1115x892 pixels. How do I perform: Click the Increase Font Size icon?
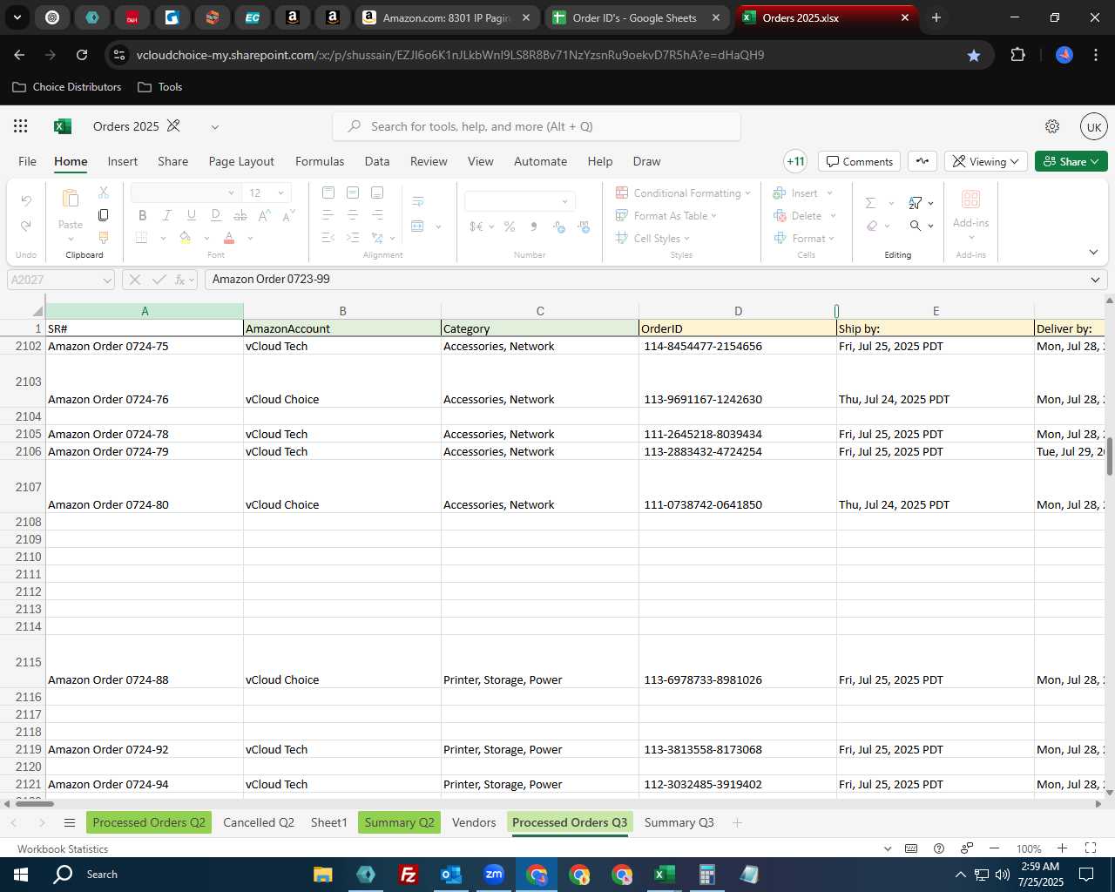click(265, 215)
